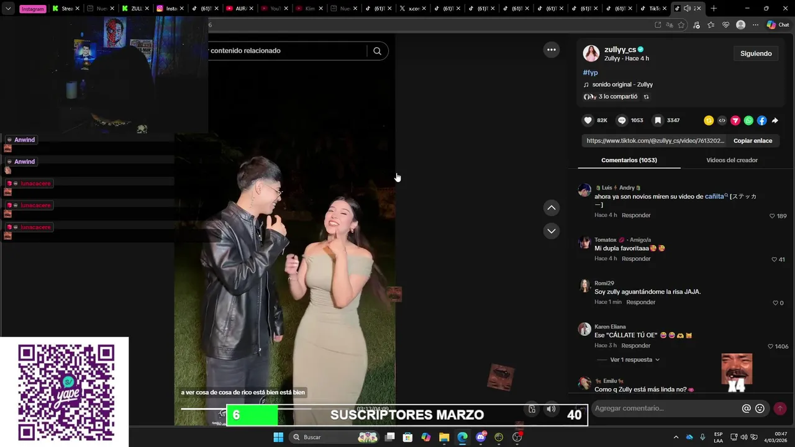Open comments via the speech bubble icon

click(622, 120)
